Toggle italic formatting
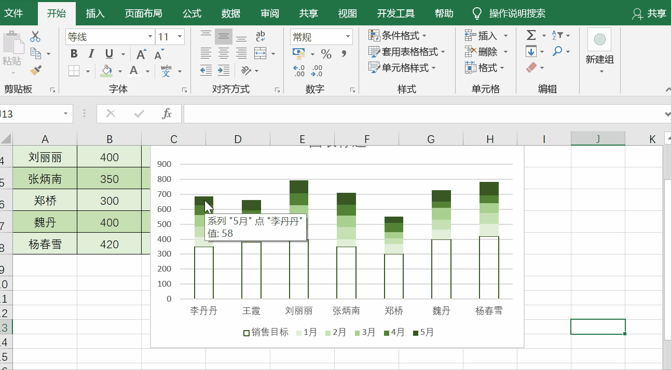671x370 pixels. click(91, 53)
